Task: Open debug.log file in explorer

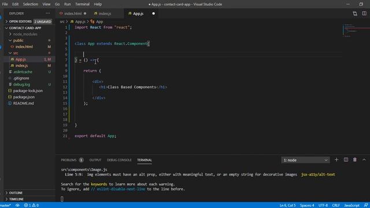Action: click(21, 84)
